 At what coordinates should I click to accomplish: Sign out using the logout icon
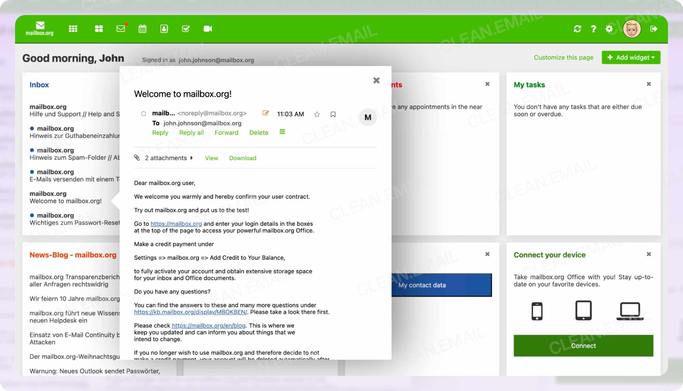pyautogui.click(x=654, y=29)
